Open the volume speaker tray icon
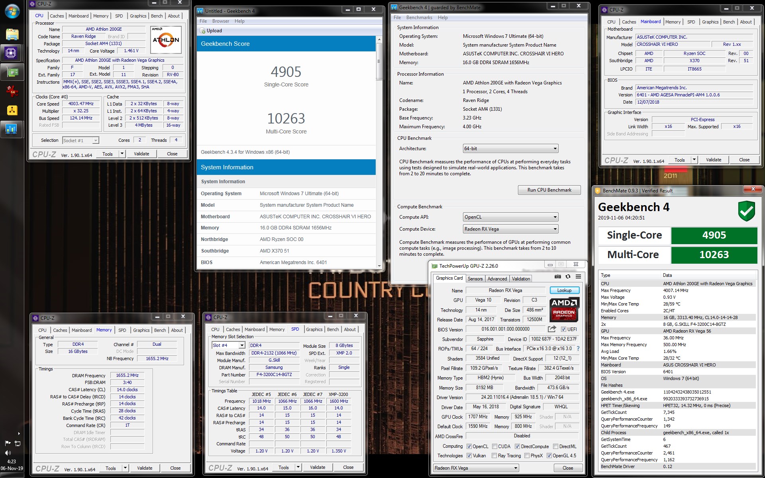Viewport: 765px width, 478px height. coord(8,453)
